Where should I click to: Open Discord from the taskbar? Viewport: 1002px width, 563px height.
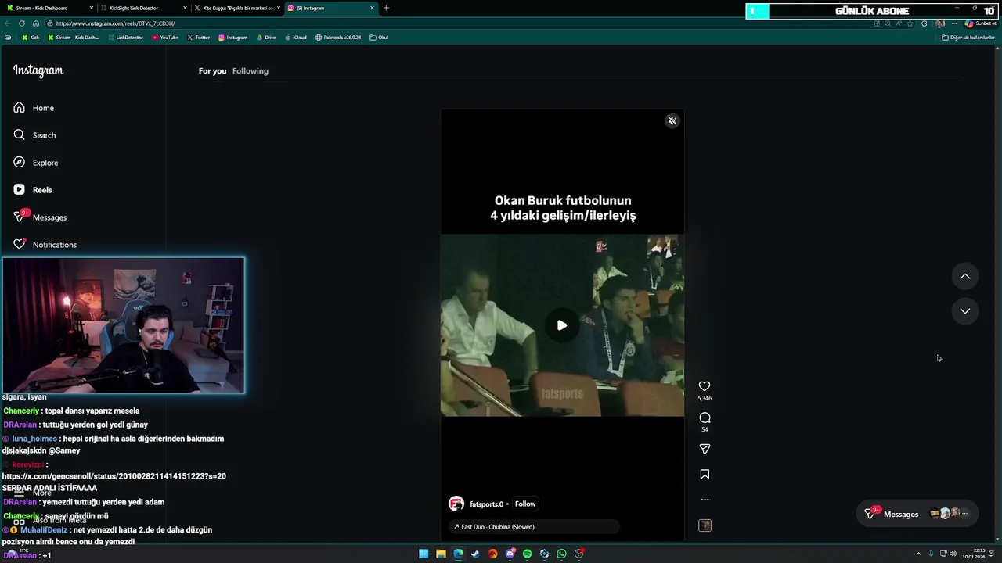(510, 554)
